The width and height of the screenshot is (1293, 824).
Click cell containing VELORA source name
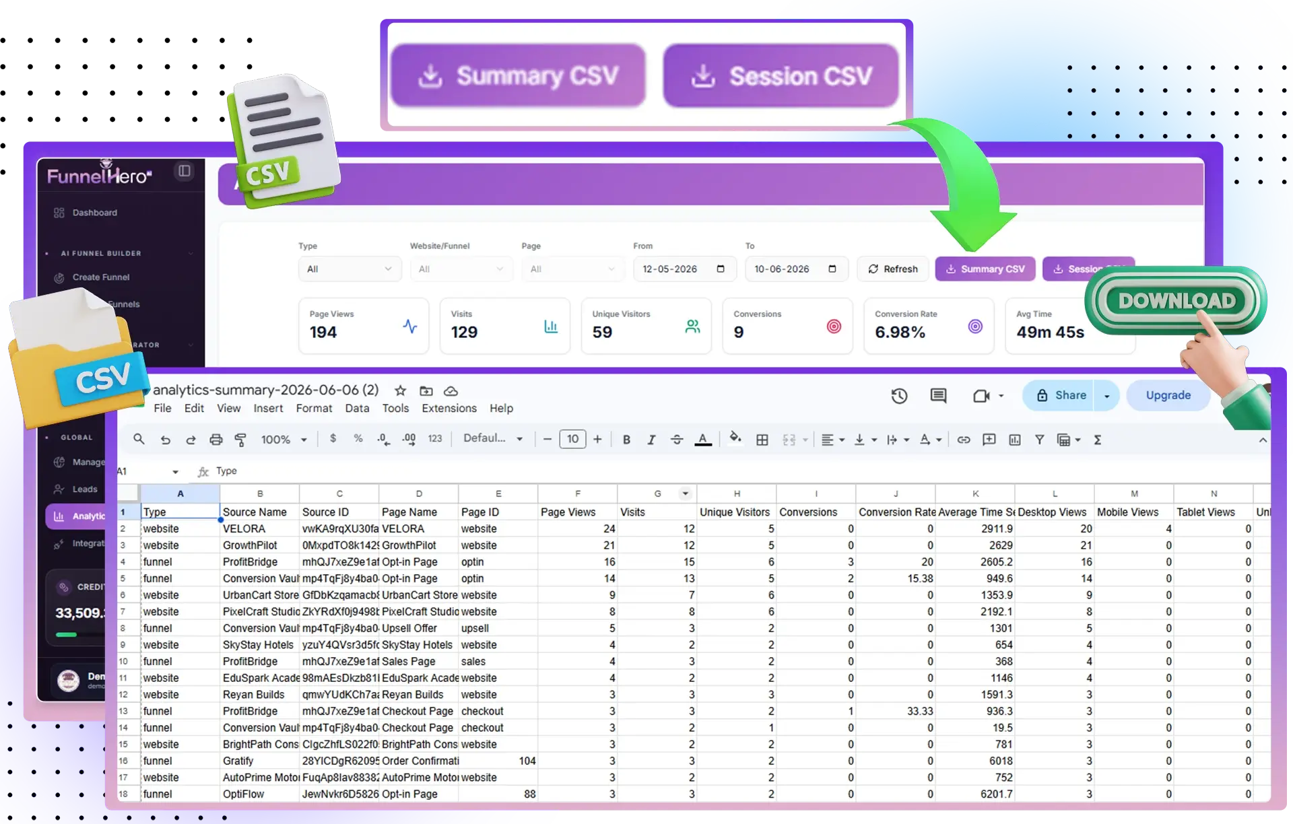(260, 528)
